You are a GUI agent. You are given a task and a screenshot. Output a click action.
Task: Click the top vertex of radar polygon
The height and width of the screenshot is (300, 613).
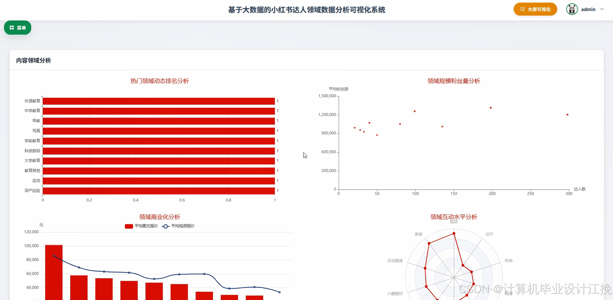(x=454, y=233)
